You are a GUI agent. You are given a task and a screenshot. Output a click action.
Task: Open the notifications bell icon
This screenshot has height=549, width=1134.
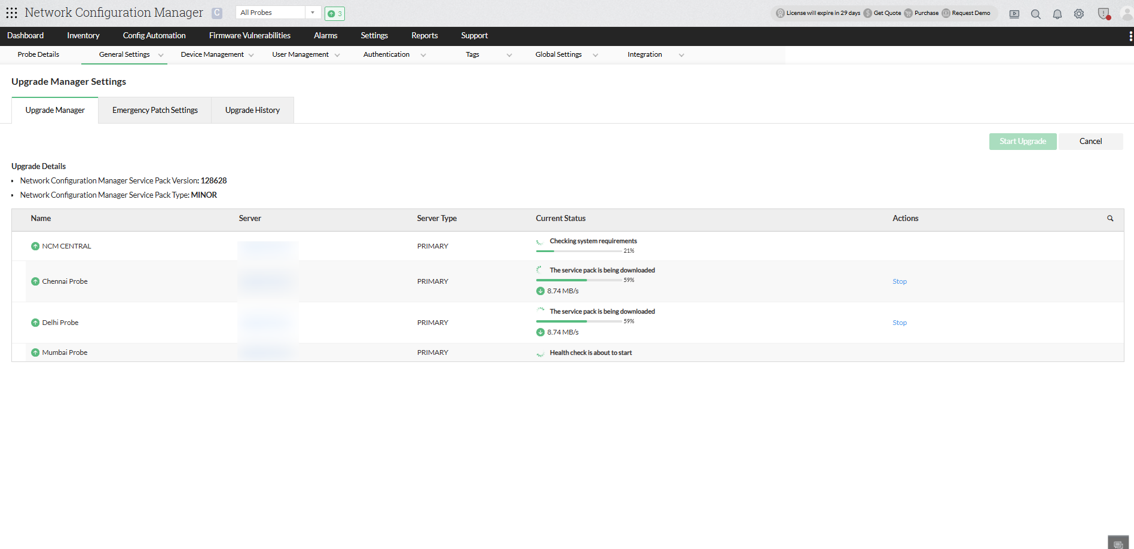click(x=1057, y=14)
